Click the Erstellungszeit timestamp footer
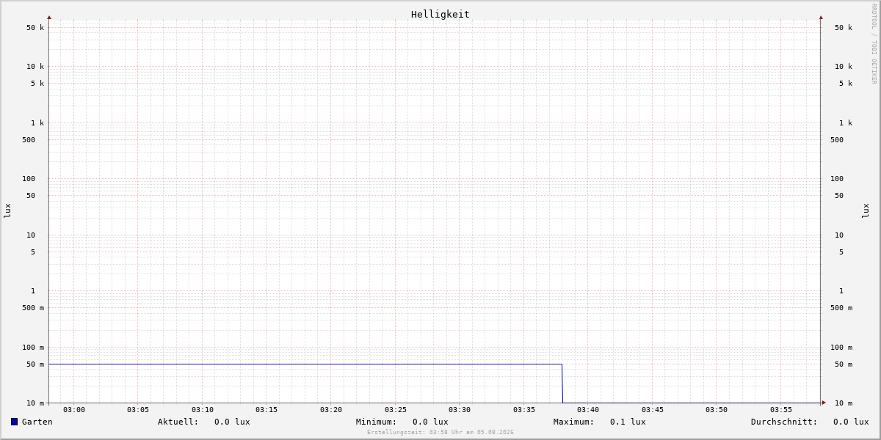 (440, 433)
